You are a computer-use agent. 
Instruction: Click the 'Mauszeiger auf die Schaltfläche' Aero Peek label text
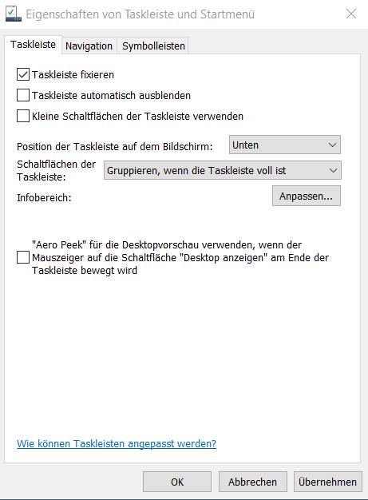[104, 258]
